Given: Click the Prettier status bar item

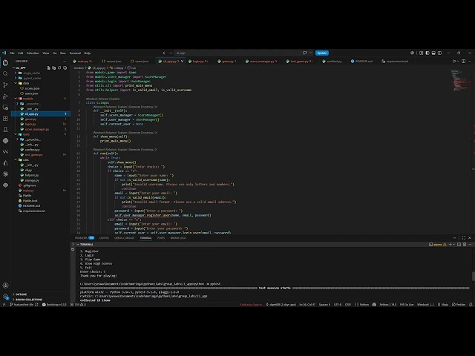Looking at the screenshot, I should point(459,305).
